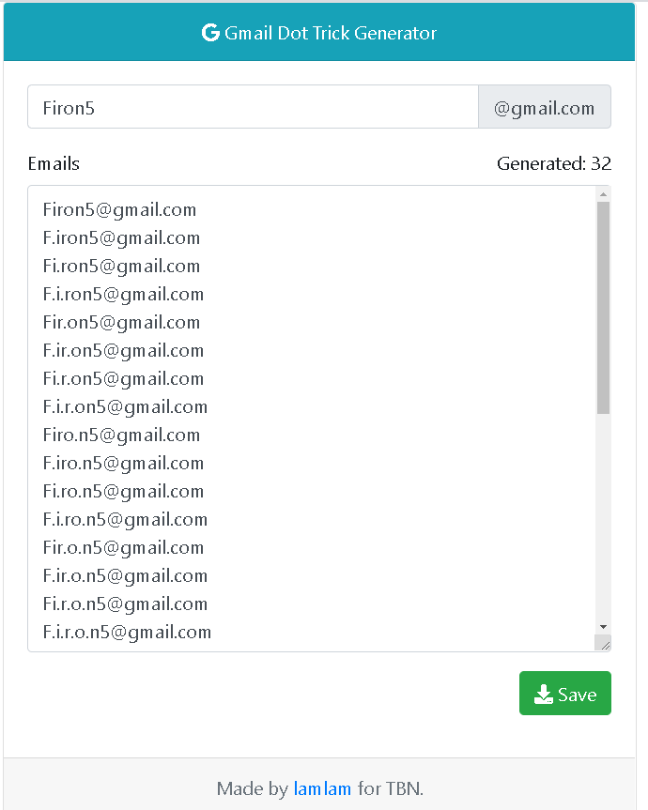Click the @gmail.com suffix label
Image resolution: width=648 pixels, height=810 pixels.
click(x=545, y=108)
